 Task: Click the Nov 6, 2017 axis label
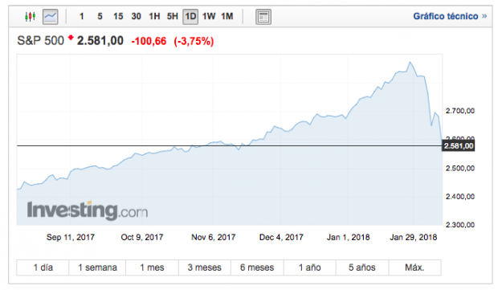[x=214, y=237]
